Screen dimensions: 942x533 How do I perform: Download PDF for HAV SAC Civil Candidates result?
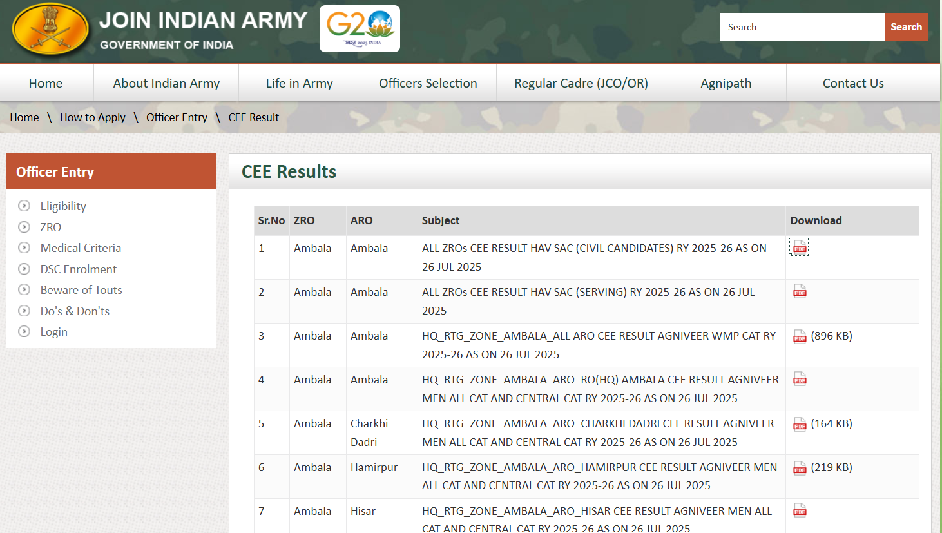pos(799,247)
